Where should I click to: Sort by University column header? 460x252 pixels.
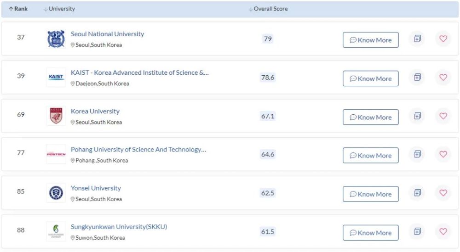tap(59, 9)
